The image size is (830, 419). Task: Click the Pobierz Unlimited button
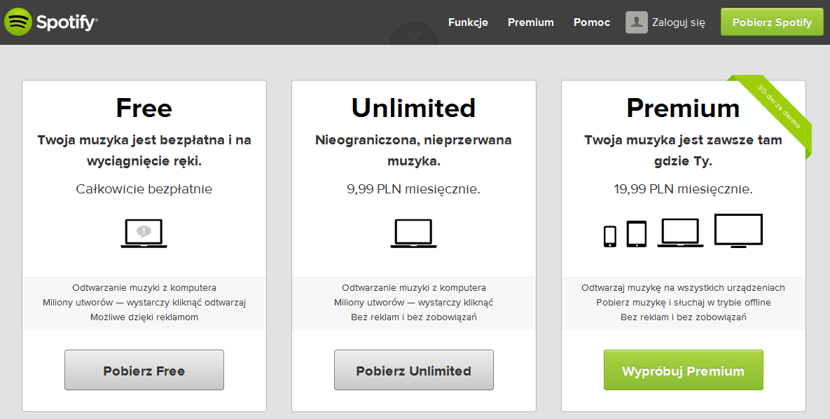[x=413, y=370]
